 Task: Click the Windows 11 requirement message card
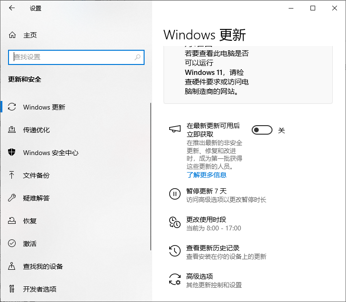tap(248, 74)
